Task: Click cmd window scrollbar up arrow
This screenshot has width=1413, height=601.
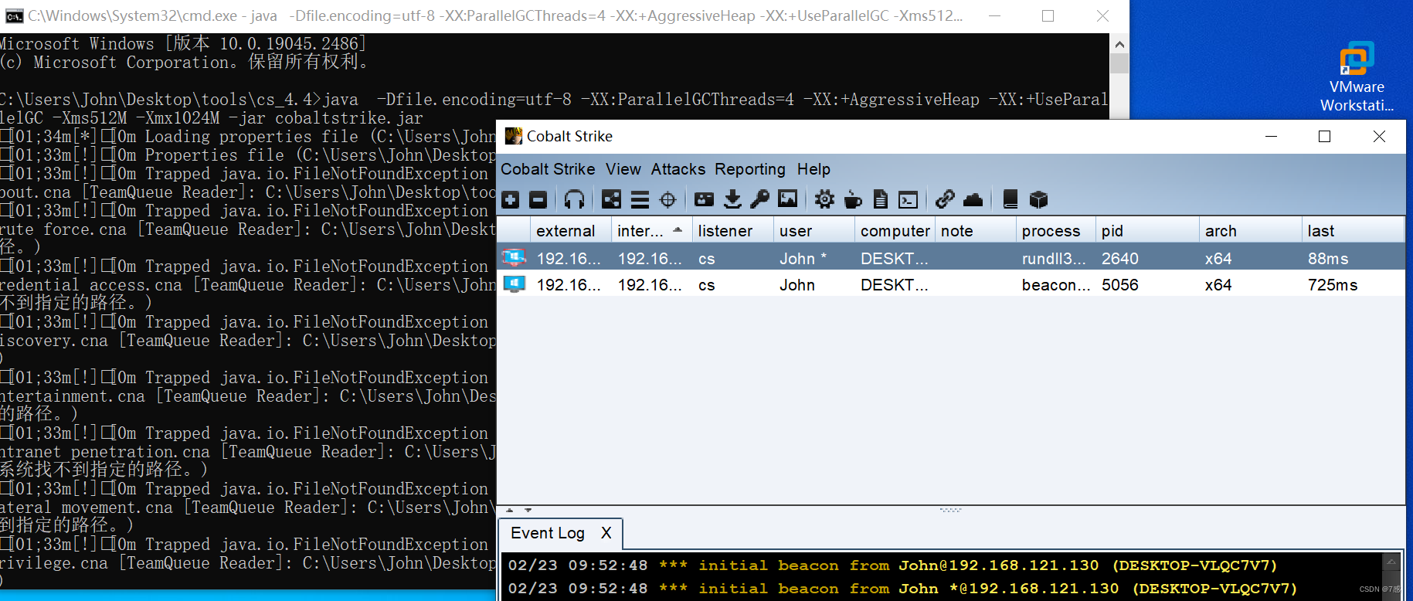Action: coord(1119,44)
